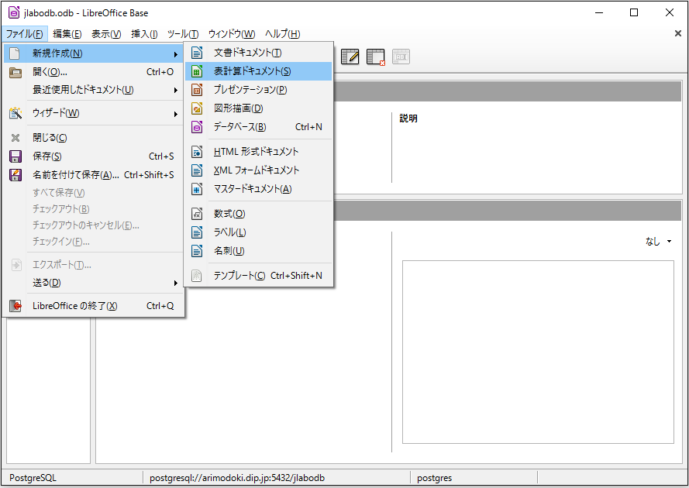
Task: Click 保存 in the File menu
Action: tap(94, 156)
